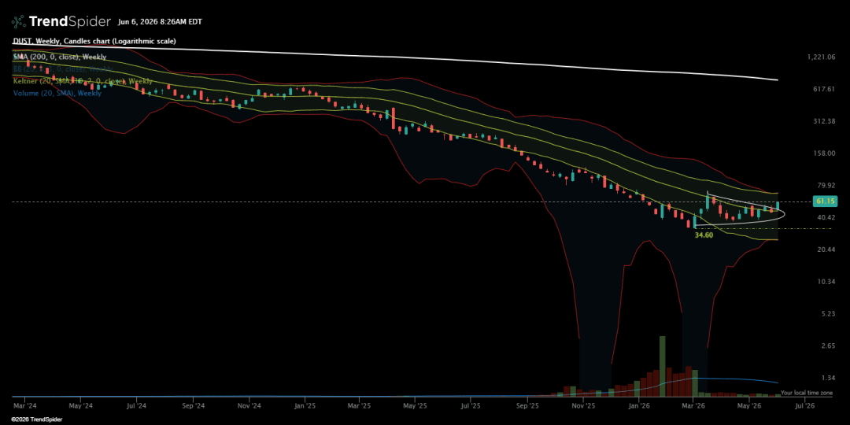This screenshot has width=850, height=425.
Task: Click the Jul '25 date axis label
Action: [471, 405]
